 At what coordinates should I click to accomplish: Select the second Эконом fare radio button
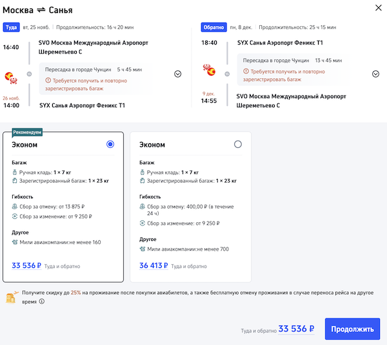pos(238,144)
